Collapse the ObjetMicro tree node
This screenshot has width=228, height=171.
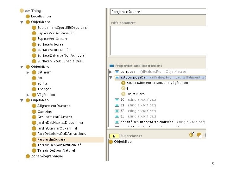tap(22, 67)
